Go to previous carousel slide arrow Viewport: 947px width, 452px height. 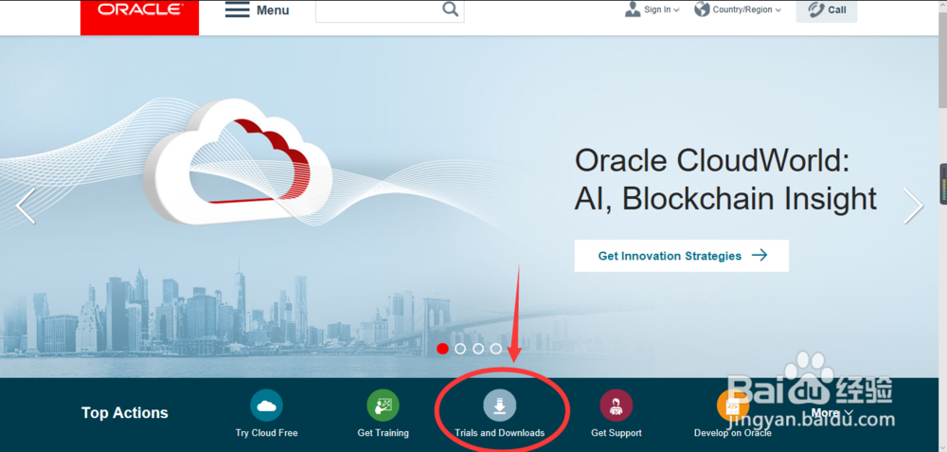pos(26,206)
